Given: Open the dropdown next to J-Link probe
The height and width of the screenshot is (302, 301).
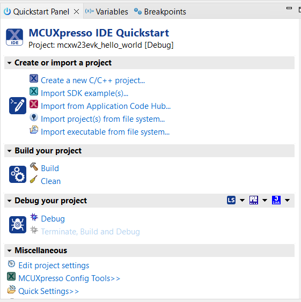Looking at the screenshot, I should [288, 200].
